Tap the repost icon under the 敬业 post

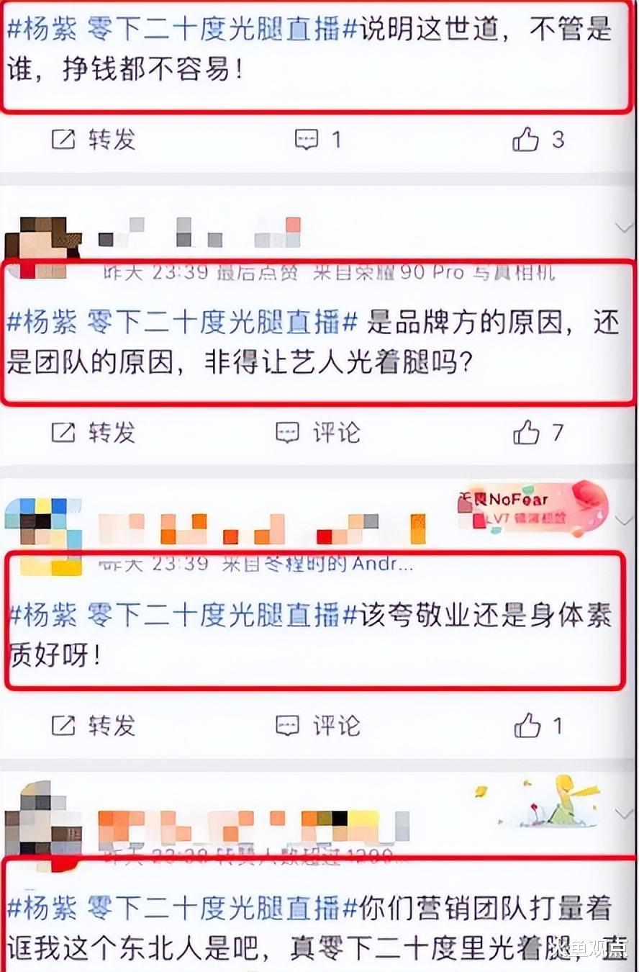63,726
